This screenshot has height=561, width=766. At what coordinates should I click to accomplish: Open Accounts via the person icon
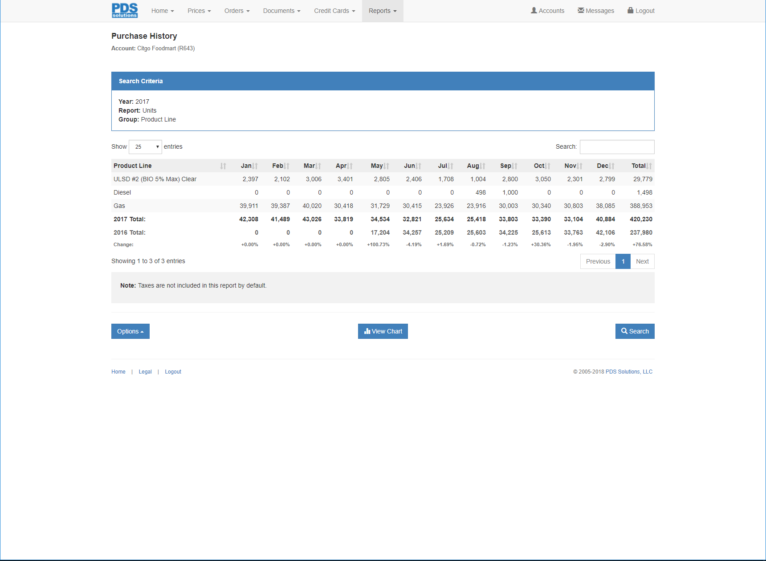click(x=533, y=10)
